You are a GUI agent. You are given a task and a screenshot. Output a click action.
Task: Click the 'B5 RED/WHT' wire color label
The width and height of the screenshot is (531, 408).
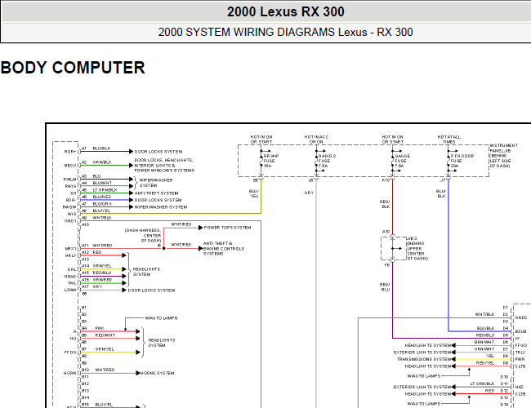[x=99, y=335]
